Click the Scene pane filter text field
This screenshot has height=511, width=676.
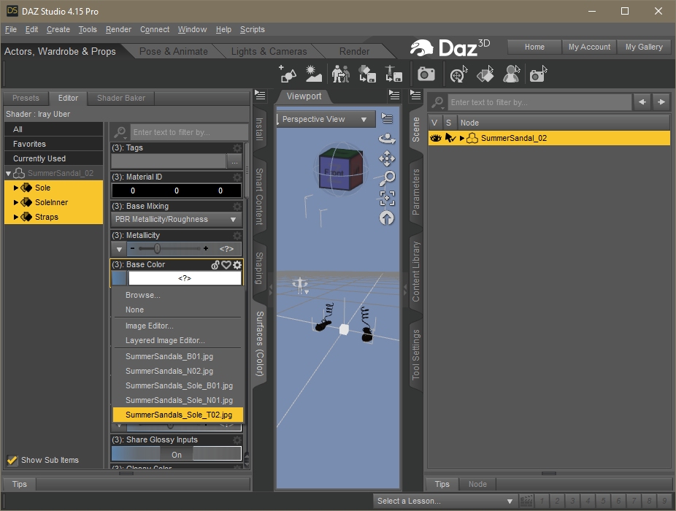(x=539, y=102)
